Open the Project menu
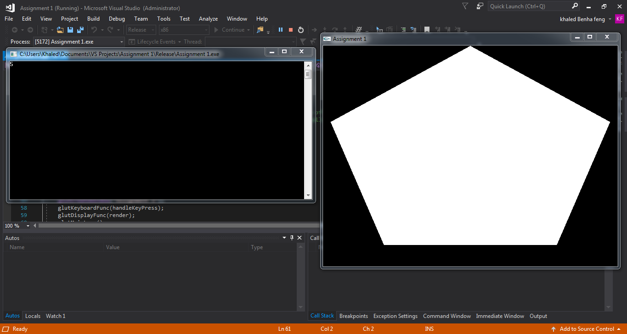The height and width of the screenshot is (334, 627). coord(69,19)
